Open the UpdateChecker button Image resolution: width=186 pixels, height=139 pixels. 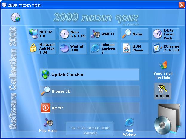coord(89,74)
